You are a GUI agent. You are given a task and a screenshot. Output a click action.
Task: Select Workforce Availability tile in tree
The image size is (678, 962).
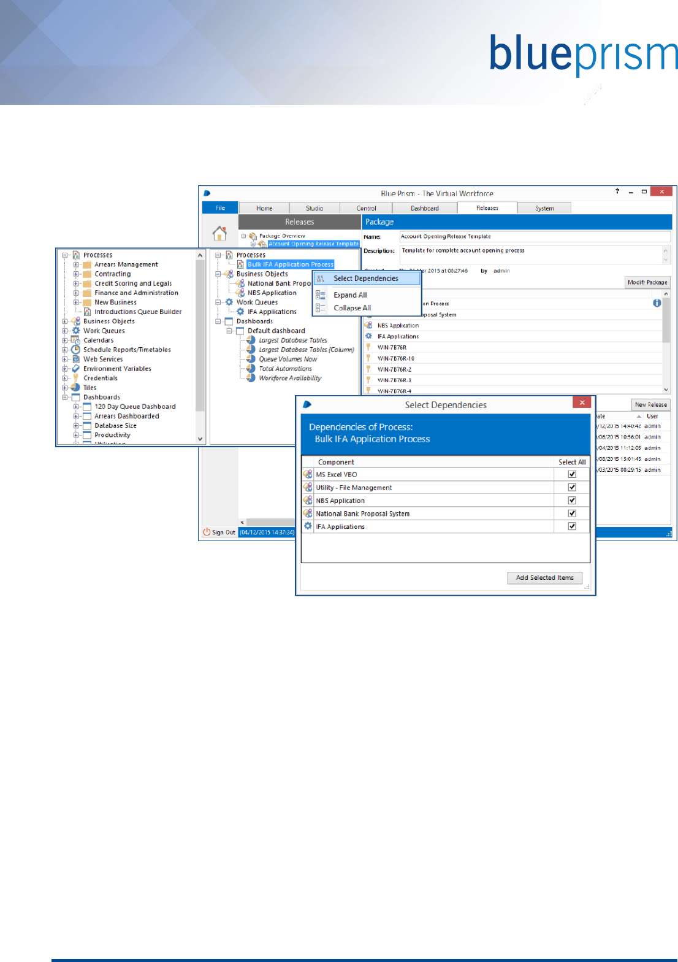(290, 378)
